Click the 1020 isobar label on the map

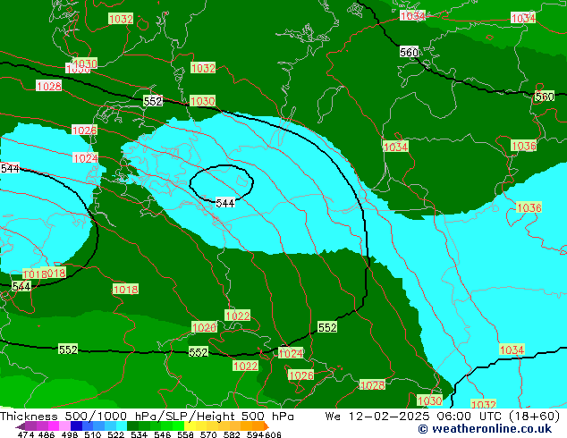click(204, 327)
